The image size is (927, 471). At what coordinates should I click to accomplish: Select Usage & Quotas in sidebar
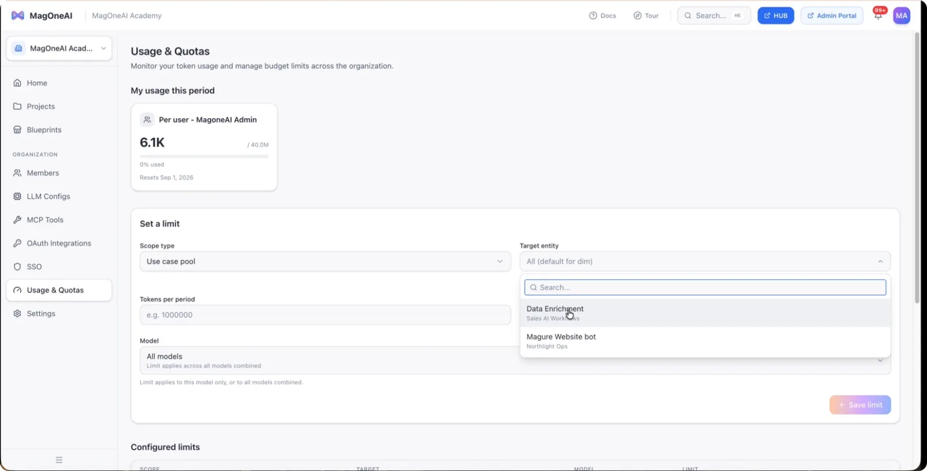pyautogui.click(x=59, y=290)
